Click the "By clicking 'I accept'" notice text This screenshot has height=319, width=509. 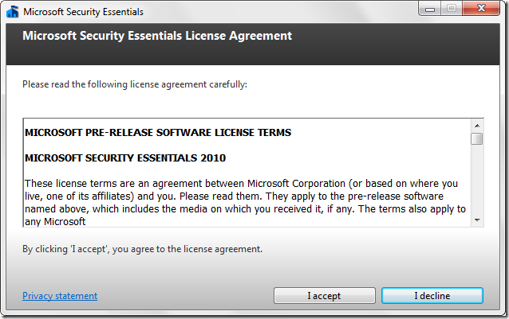click(x=142, y=249)
